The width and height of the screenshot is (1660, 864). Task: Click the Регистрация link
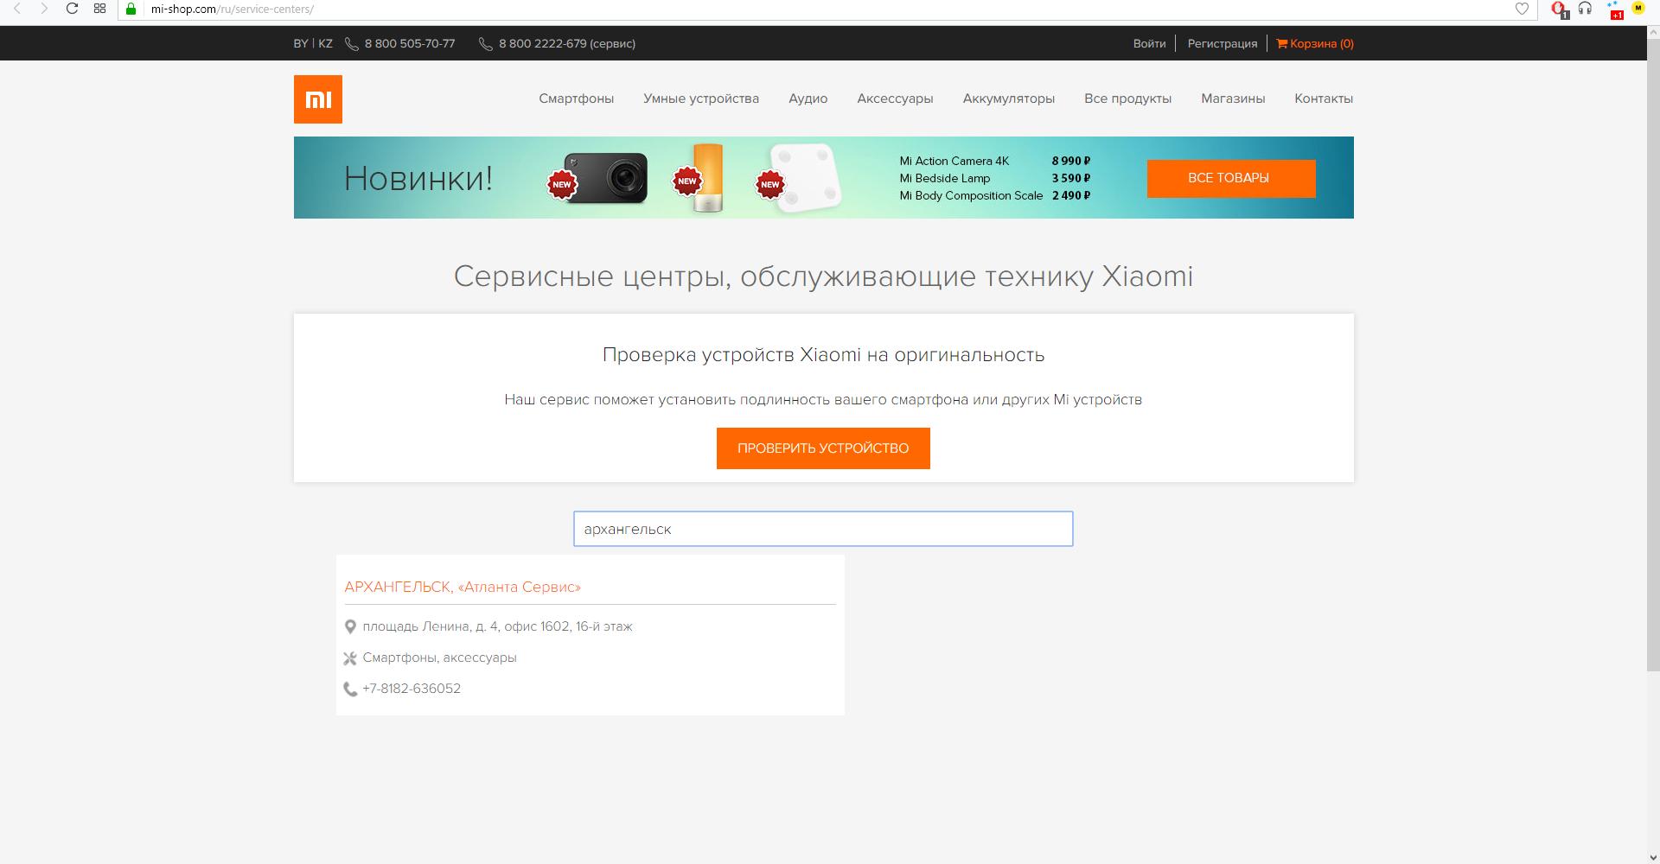(1223, 43)
